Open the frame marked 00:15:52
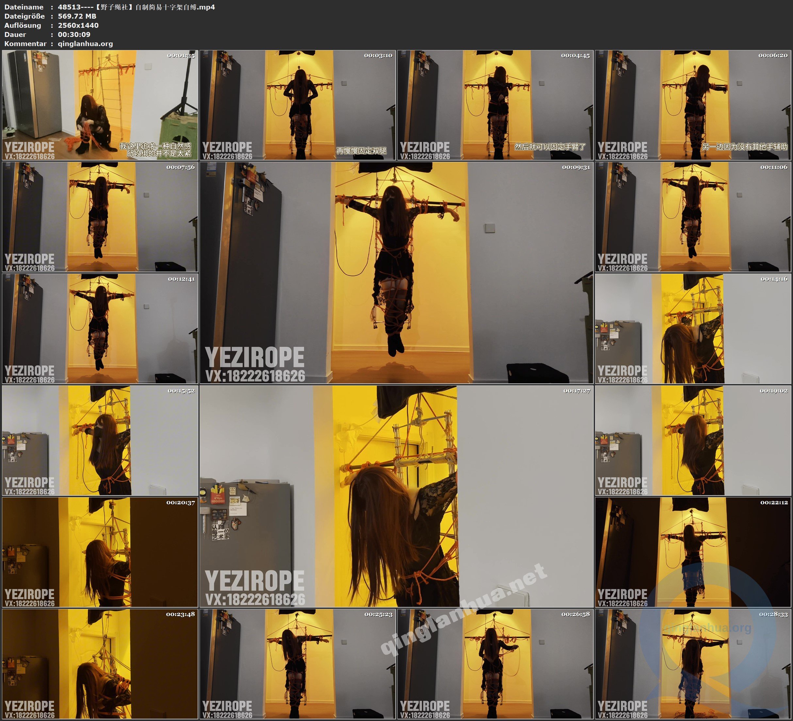Image resolution: width=793 pixels, height=721 pixels. click(x=100, y=440)
